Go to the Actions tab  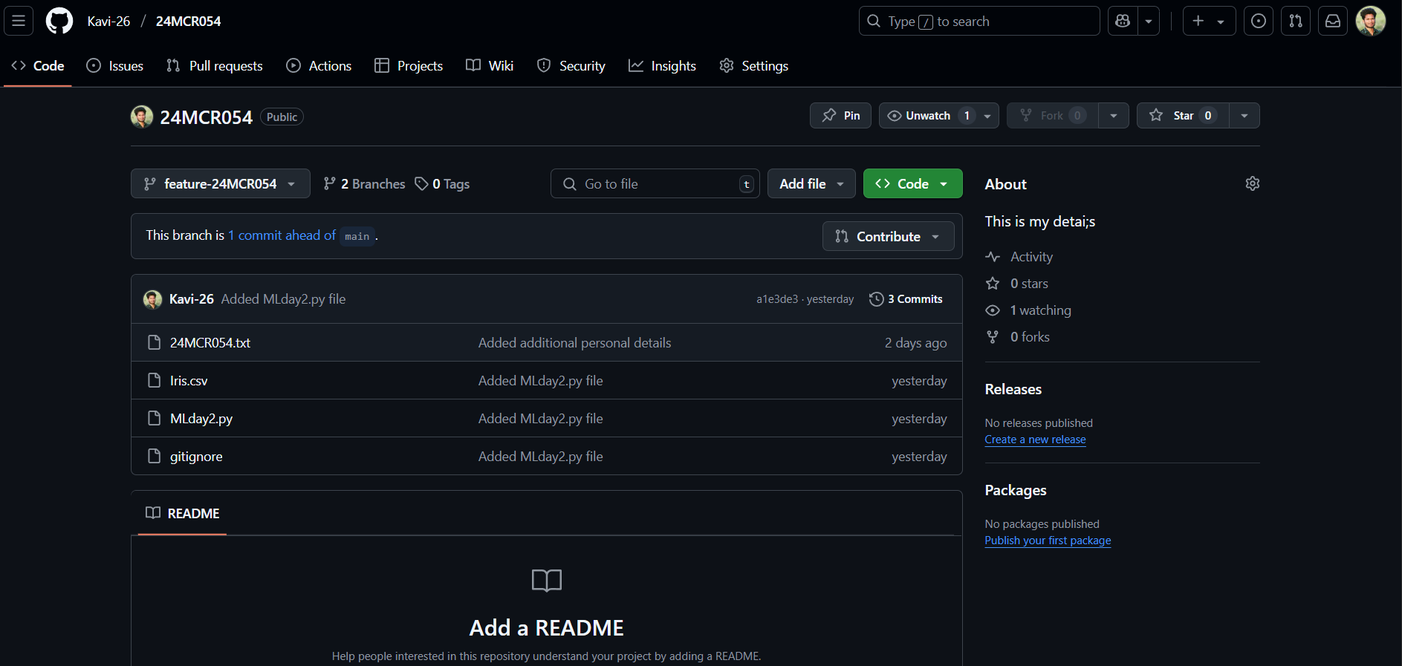[x=319, y=66]
